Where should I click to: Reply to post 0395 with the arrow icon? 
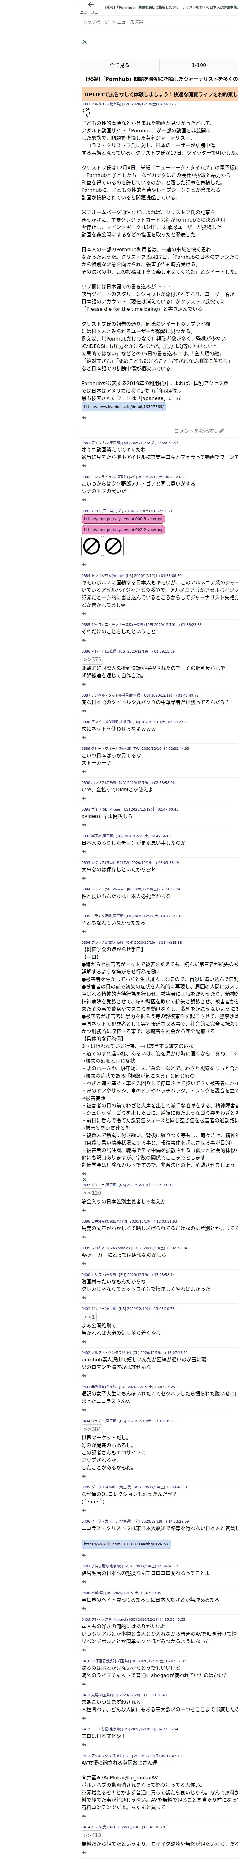[x=84, y=932]
